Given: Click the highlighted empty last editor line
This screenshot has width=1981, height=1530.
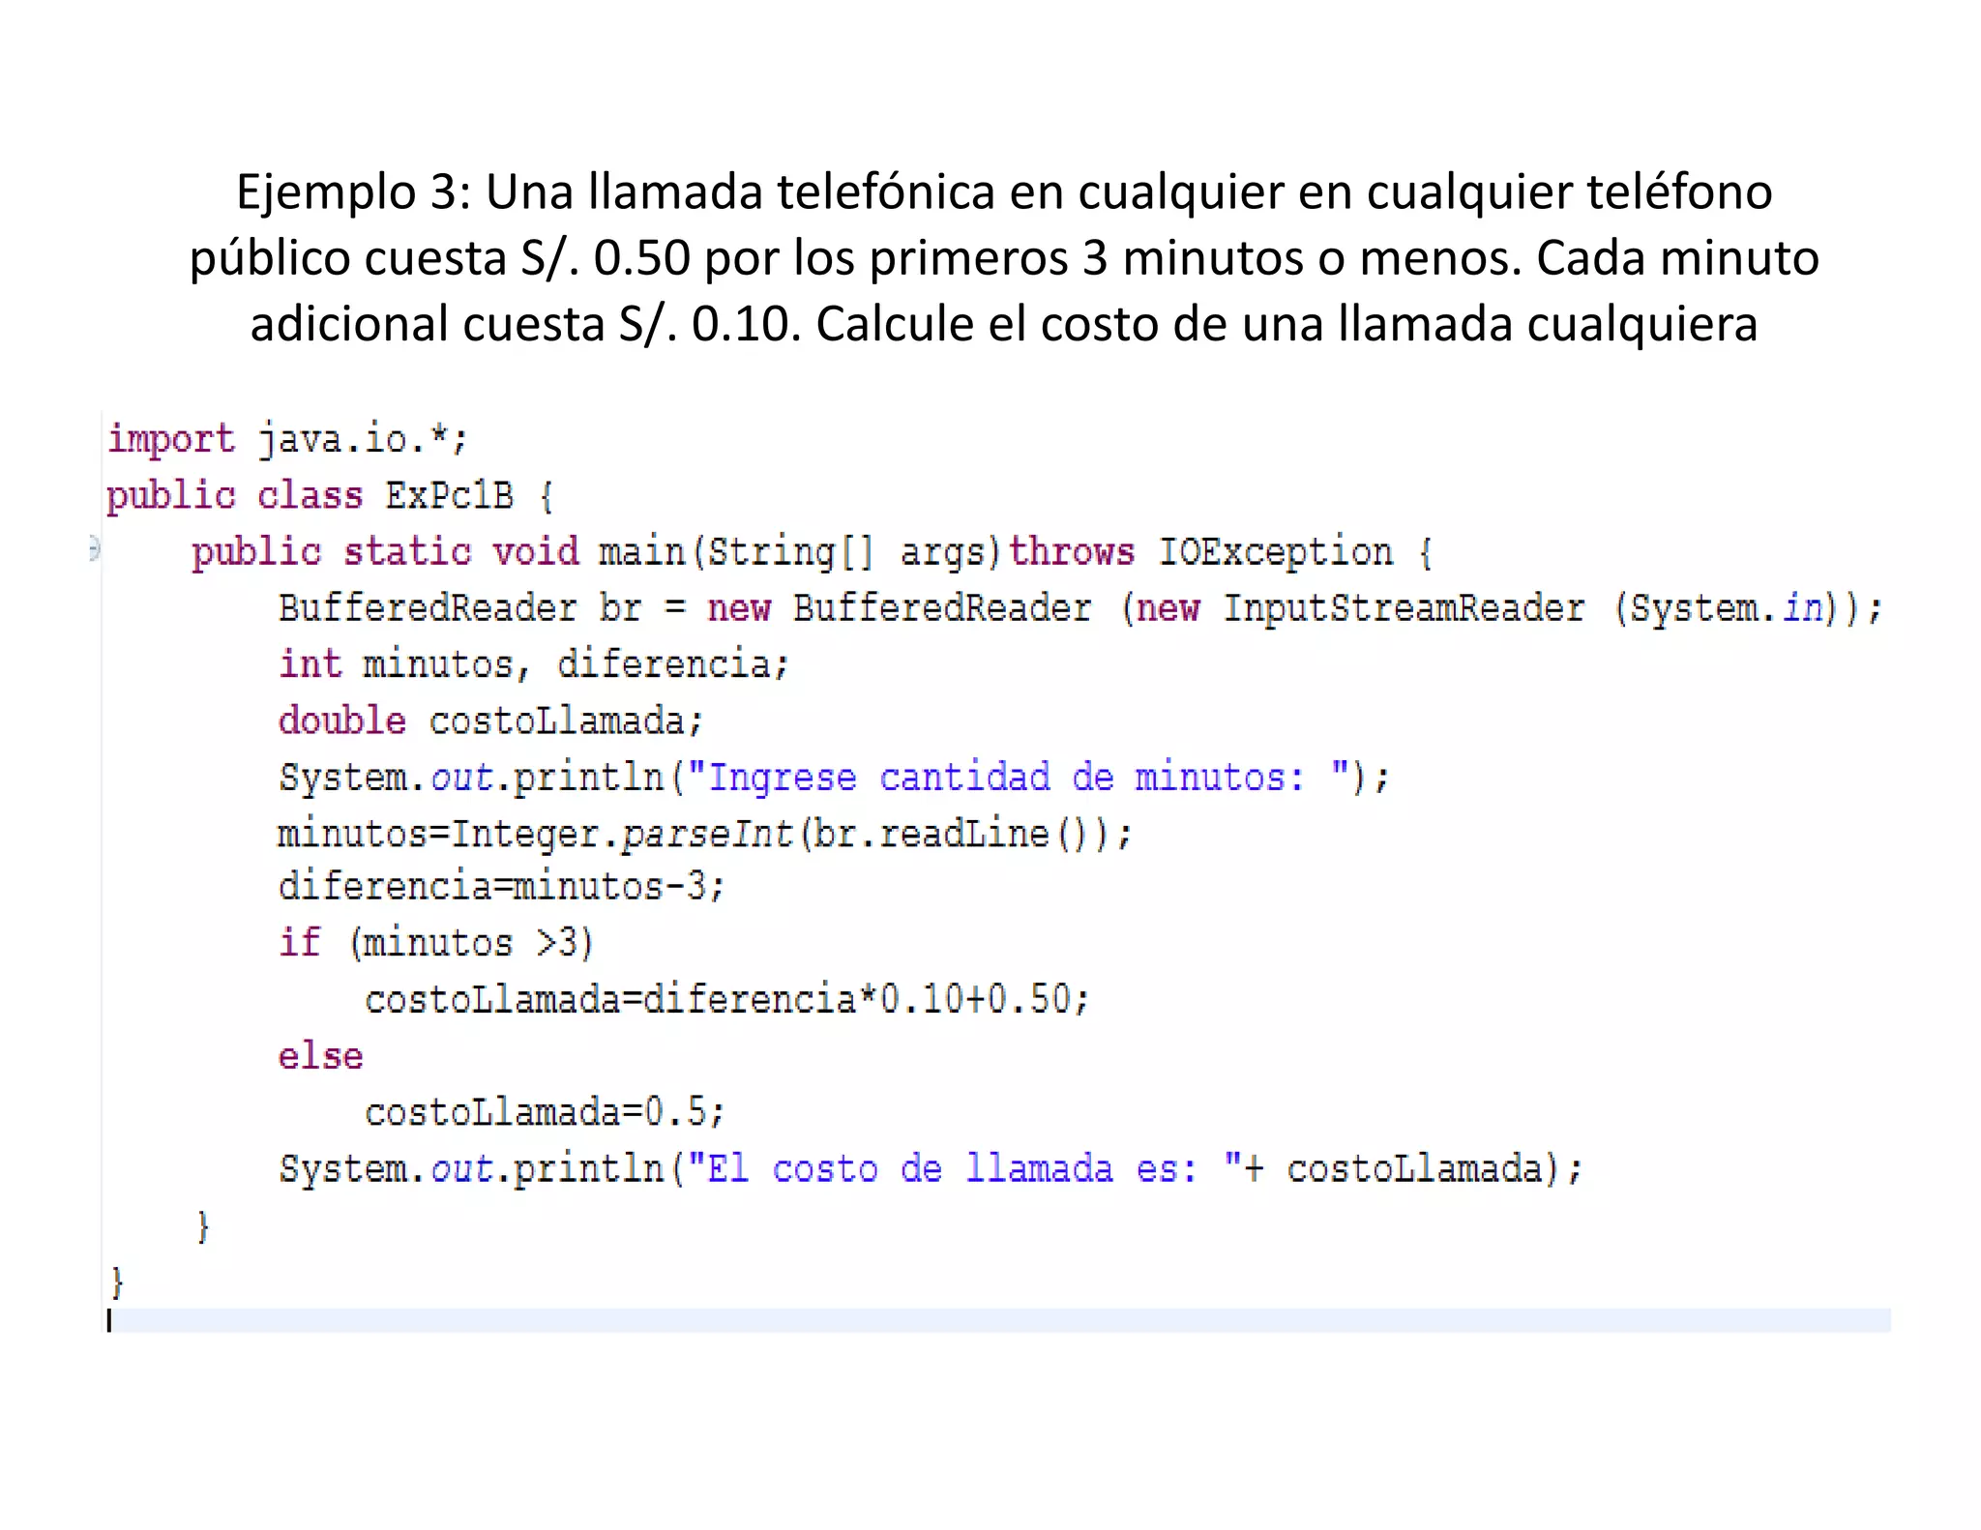Looking at the screenshot, I should (x=998, y=1320).
